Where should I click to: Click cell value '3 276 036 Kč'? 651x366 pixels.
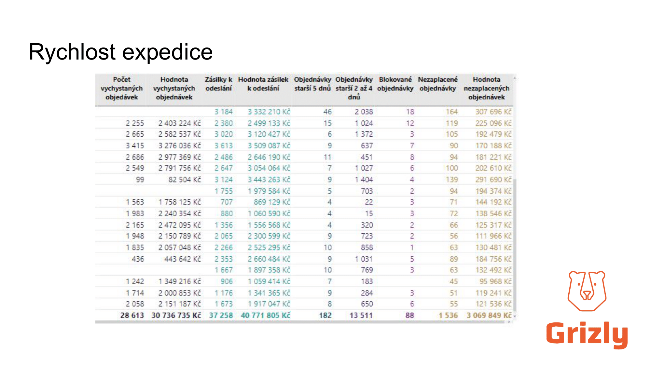click(180, 146)
